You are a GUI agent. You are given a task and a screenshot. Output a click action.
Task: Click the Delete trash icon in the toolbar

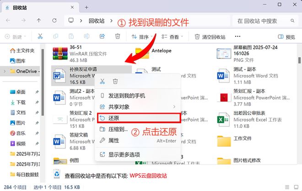[118, 36]
